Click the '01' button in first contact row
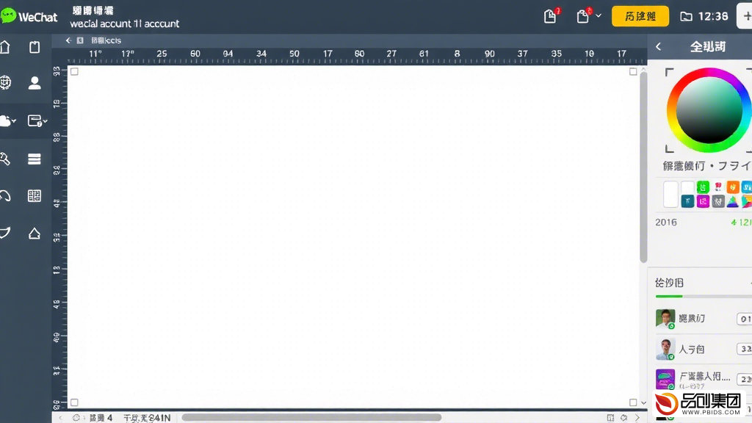The image size is (752, 423). (x=745, y=319)
